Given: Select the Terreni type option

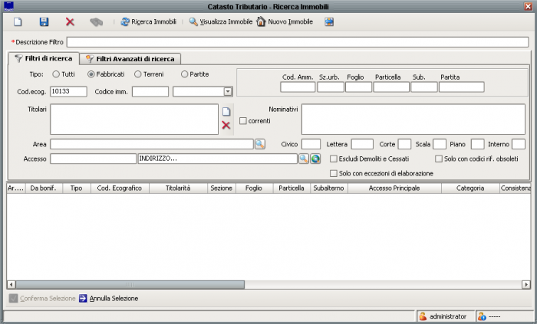Looking at the screenshot, I should 137,74.
